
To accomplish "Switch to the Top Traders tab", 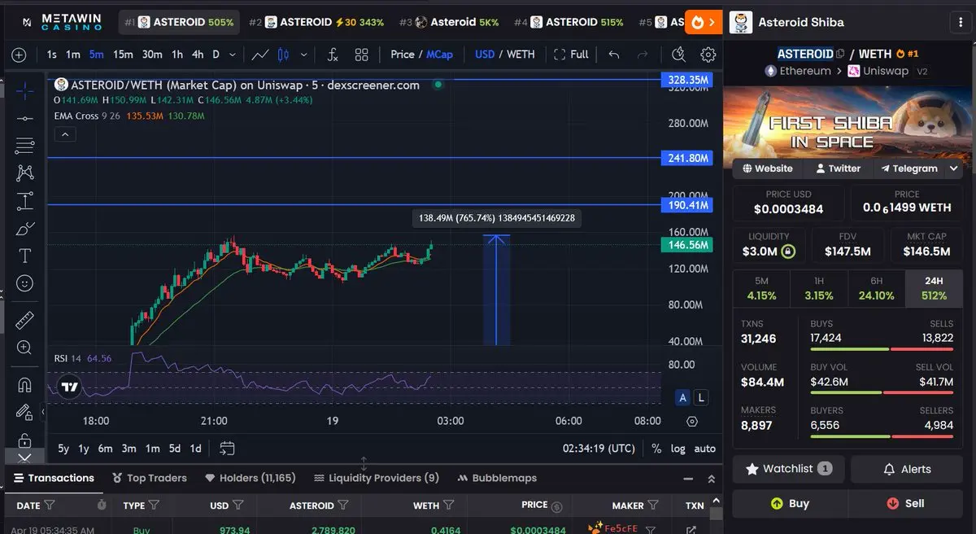I will coord(150,478).
